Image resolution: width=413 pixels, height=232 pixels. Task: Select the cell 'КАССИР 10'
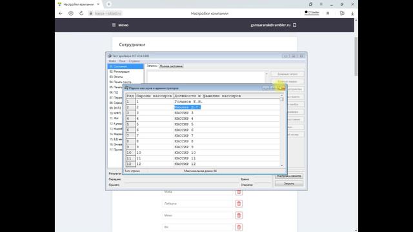coord(227,153)
